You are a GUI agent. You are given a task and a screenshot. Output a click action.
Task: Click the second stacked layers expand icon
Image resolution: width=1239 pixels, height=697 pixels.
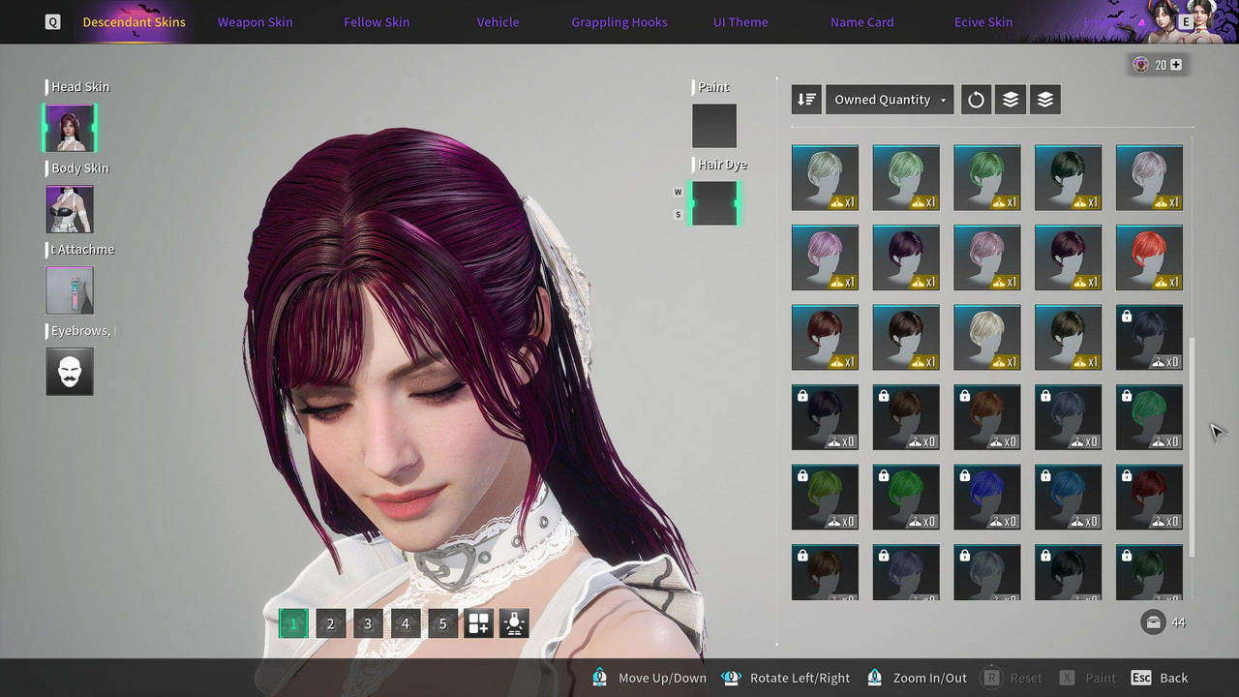coord(1045,100)
